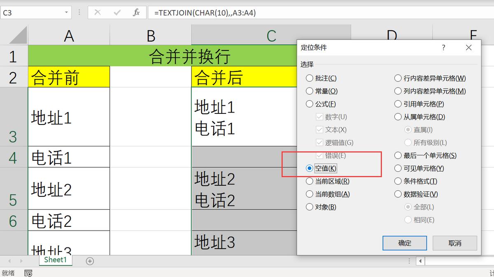Click the Name Box showing C3

pyautogui.click(x=33, y=12)
